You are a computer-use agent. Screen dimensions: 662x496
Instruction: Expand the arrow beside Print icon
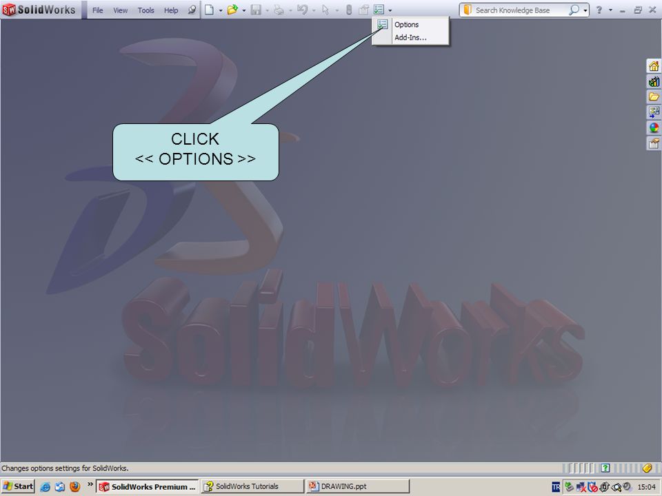click(290, 10)
